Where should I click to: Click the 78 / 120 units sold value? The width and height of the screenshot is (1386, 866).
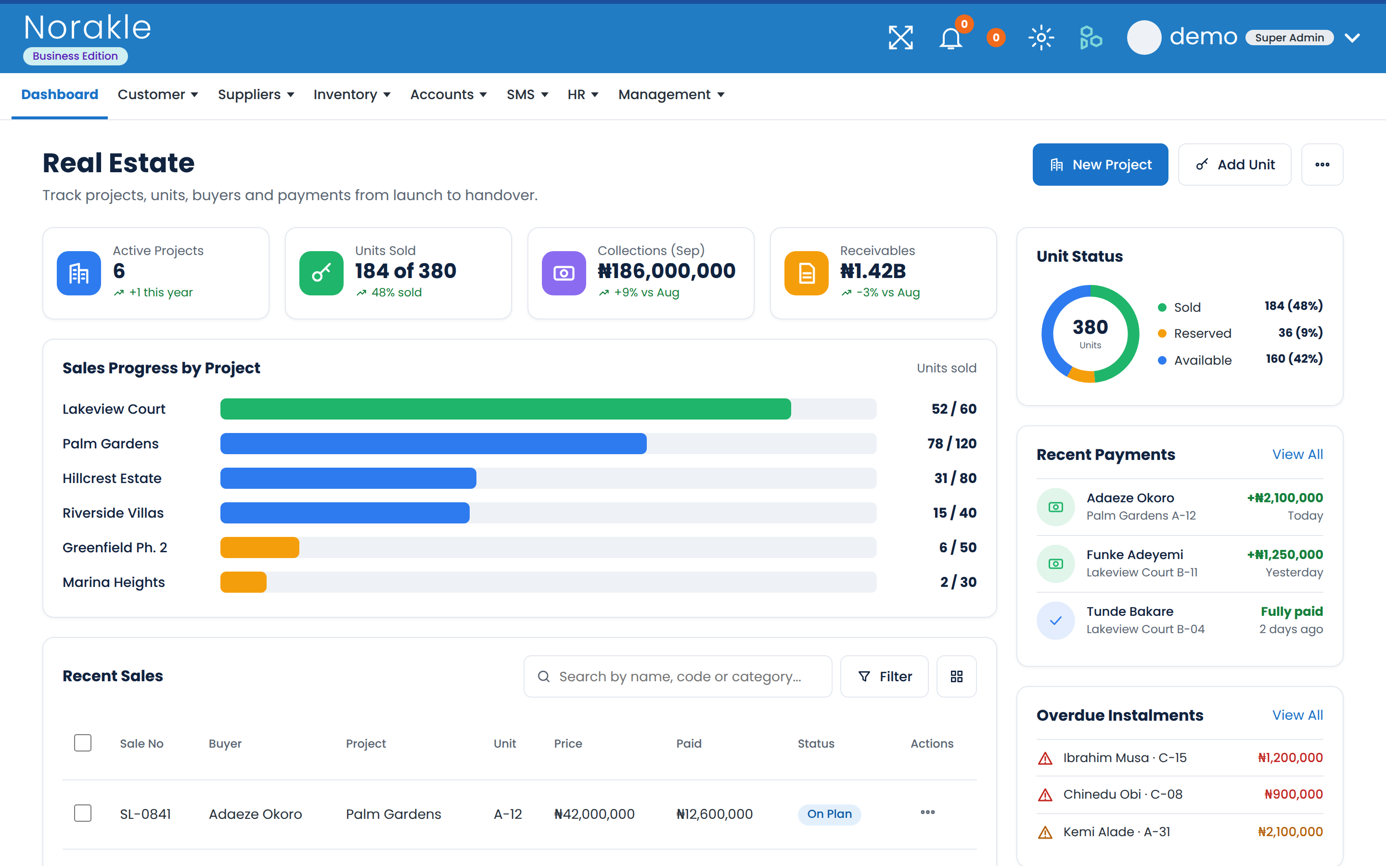pos(952,443)
